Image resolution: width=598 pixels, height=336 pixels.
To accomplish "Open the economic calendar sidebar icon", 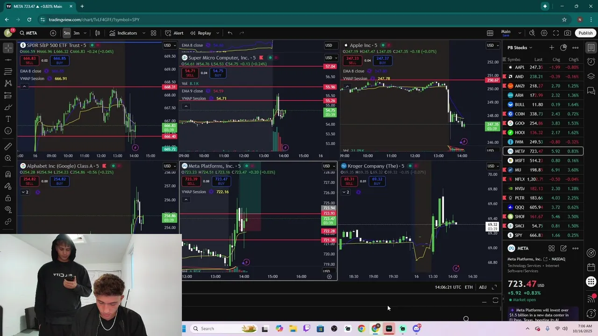I will pos(591,267).
